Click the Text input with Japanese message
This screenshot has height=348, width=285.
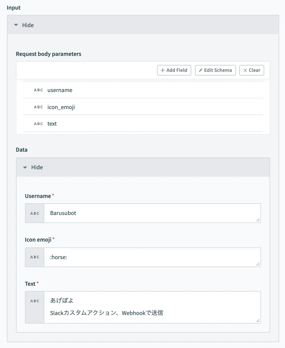point(152,307)
